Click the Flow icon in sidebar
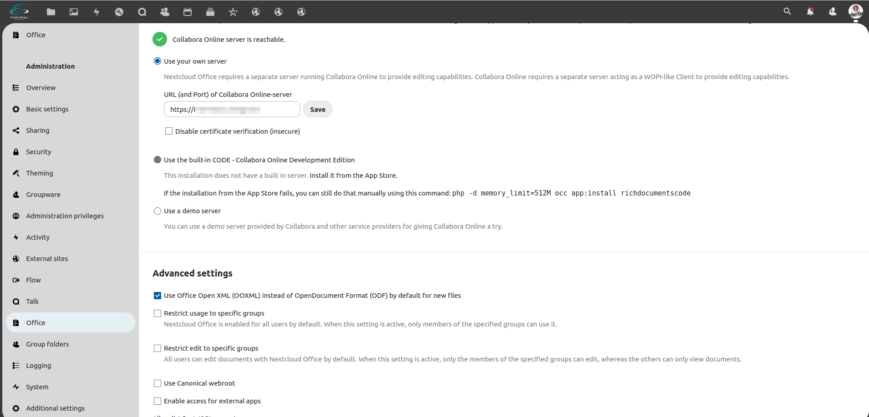 [x=16, y=280]
